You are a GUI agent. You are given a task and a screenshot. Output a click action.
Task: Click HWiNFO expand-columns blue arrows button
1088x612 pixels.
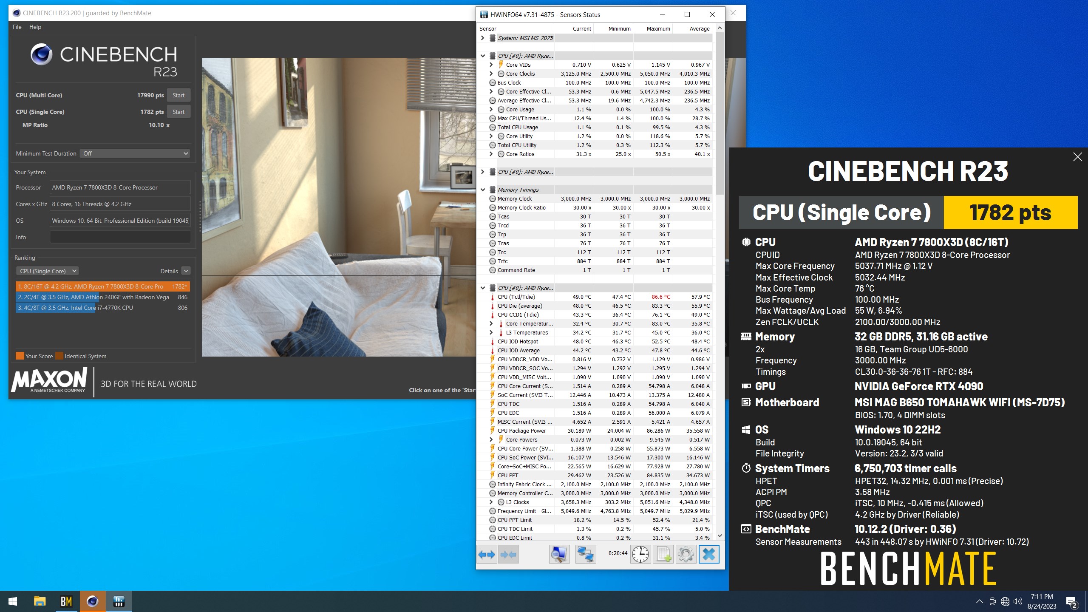(487, 554)
